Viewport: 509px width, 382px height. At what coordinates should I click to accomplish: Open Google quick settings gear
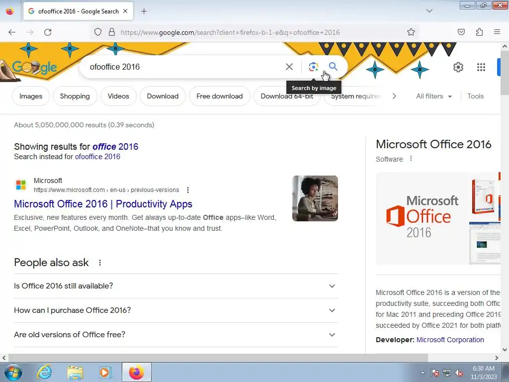pyautogui.click(x=458, y=67)
